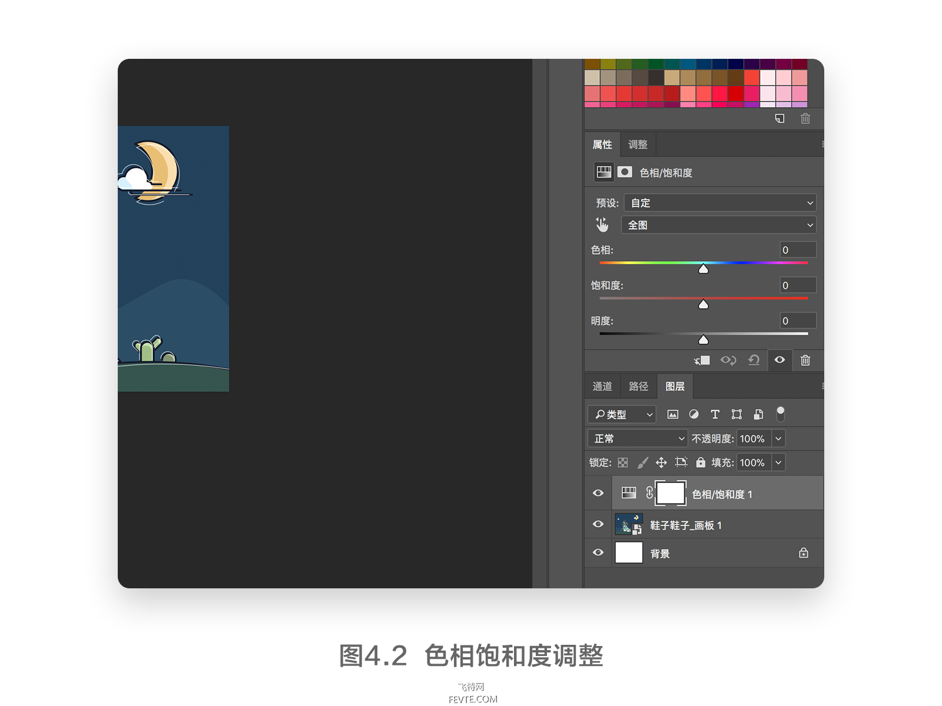This screenshot has width=942, height=706.
Task: Click the 色相 hue slider handle
Action: 703,269
